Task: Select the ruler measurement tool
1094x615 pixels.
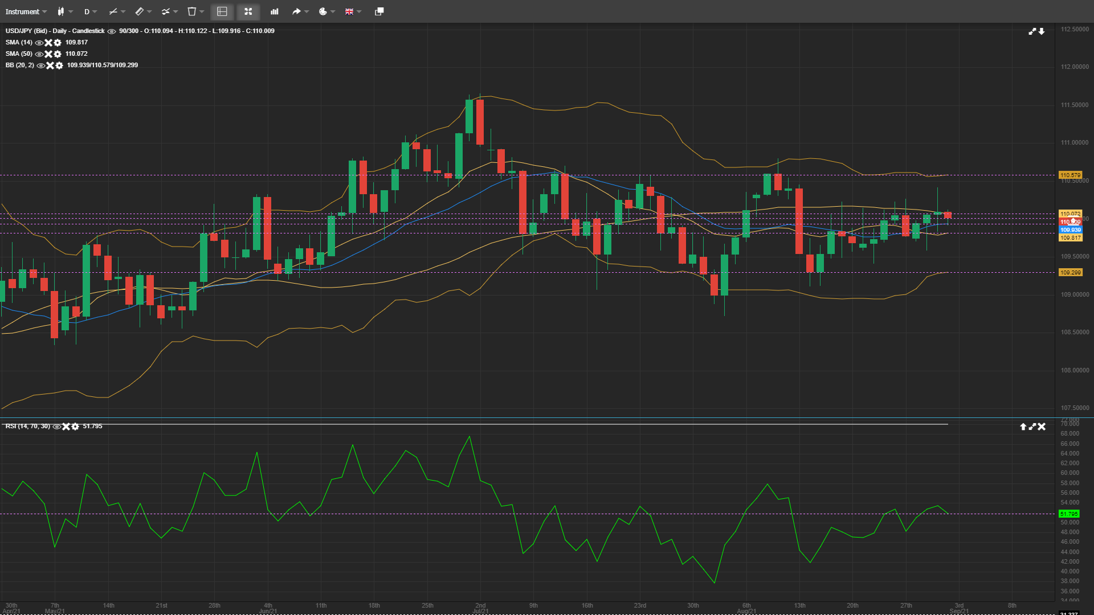Action: point(139,11)
